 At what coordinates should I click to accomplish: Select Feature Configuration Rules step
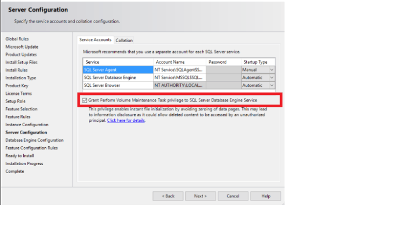[x=31, y=148]
